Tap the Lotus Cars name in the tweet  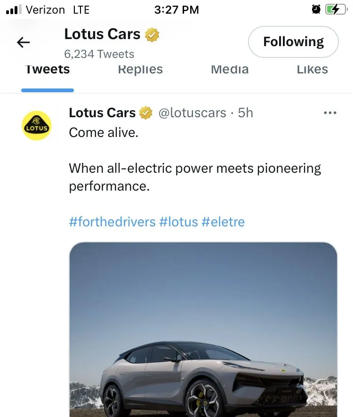[x=102, y=113]
